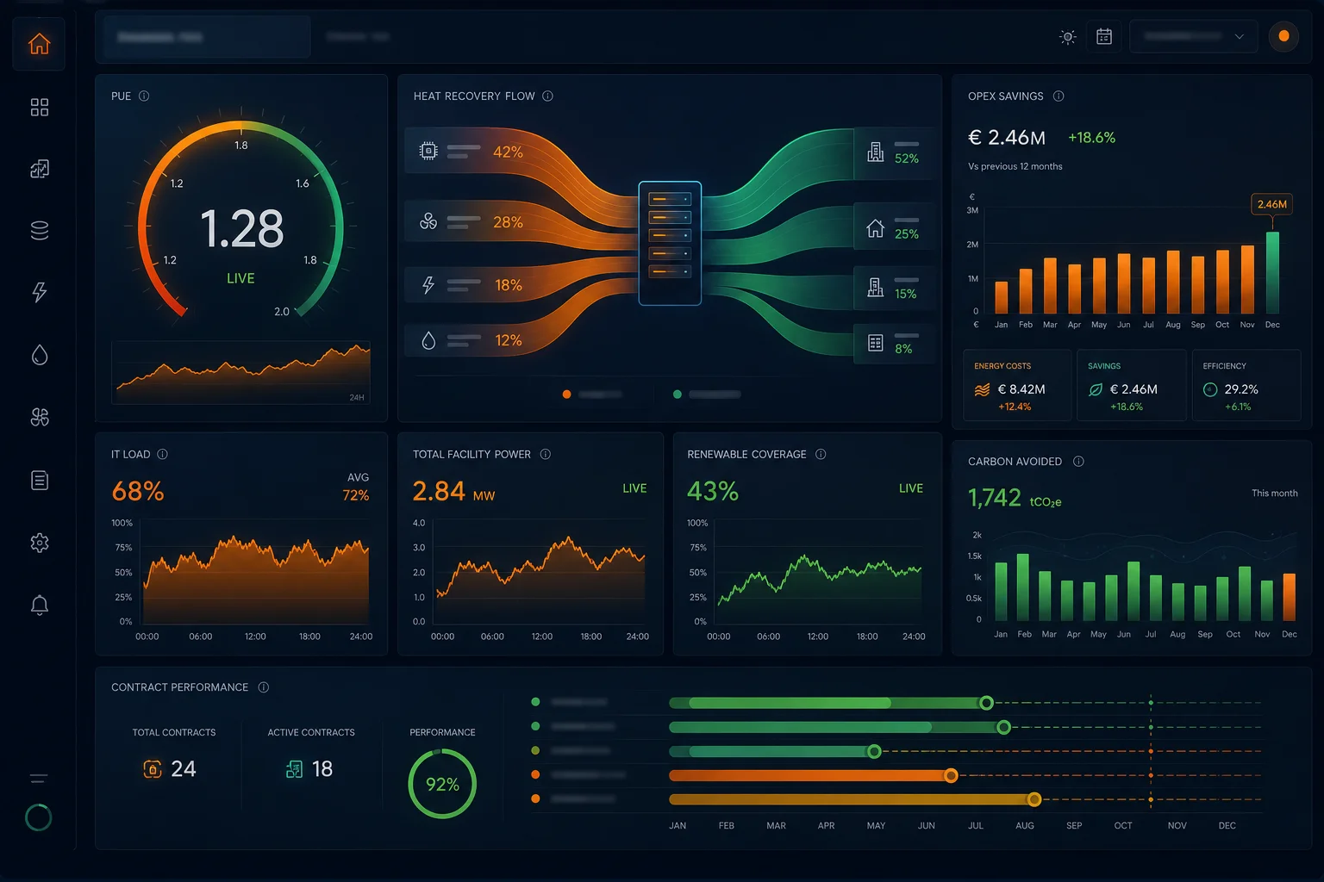Switch to the second blurred header tab
Image resolution: width=1324 pixels, height=882 pixels.
[x=358, y=37]
